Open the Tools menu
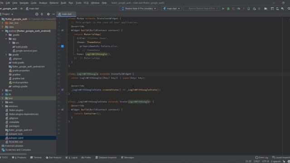 [x=78, y=3]
